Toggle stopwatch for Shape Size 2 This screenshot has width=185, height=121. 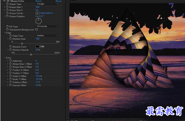[7, 10]
